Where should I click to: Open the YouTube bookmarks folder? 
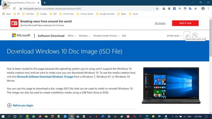[28, 14]
